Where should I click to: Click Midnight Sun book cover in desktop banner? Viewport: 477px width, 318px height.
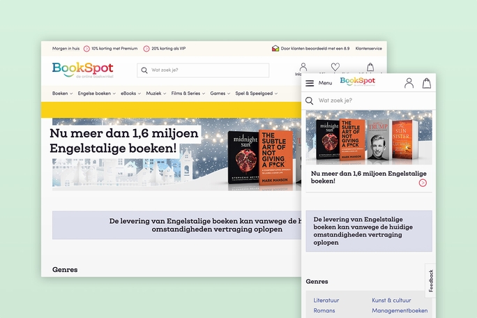click(243, 158)
